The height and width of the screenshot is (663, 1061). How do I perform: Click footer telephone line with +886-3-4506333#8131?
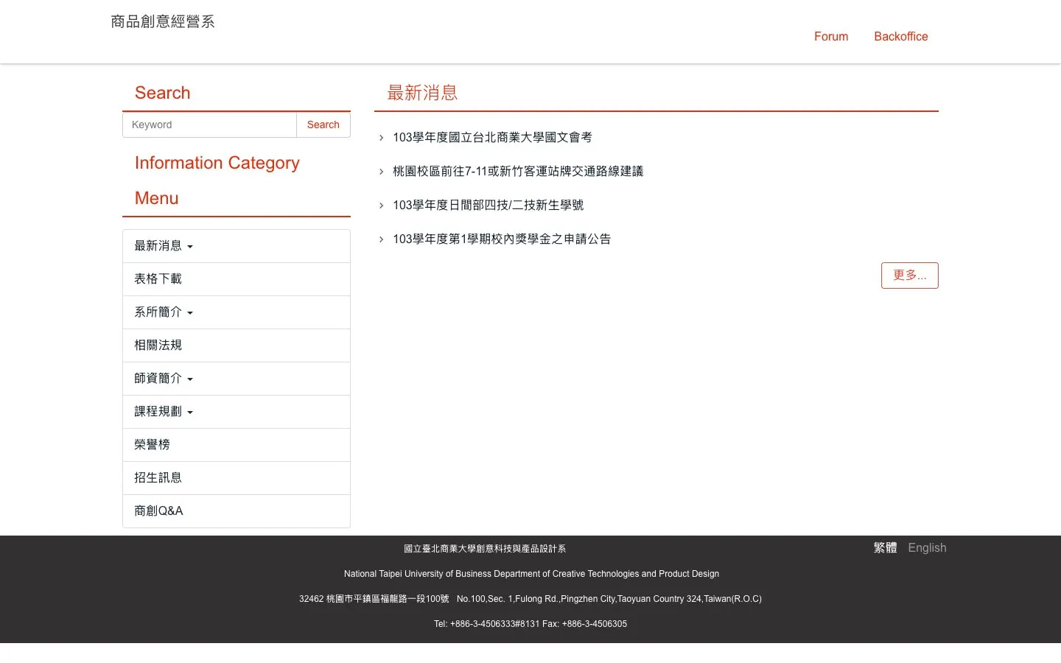530,624
